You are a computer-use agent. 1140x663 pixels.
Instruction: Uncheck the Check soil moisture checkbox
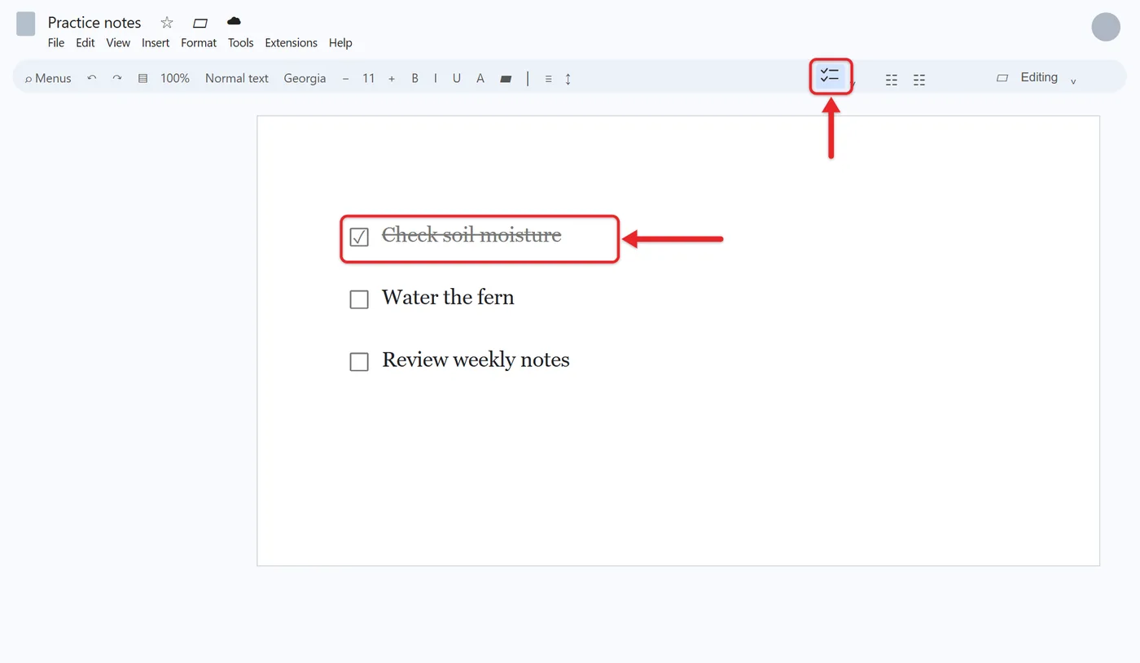[359, 237]
